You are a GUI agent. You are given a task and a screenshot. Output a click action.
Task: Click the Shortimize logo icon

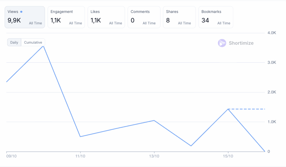(x=222, y=43)
